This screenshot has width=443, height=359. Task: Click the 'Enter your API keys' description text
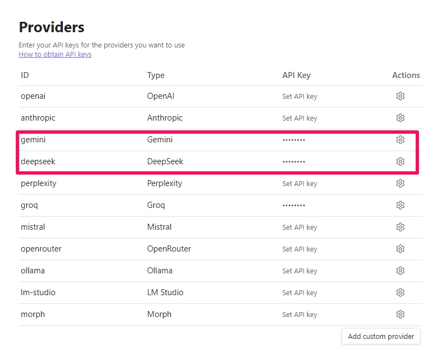[102, 45]
